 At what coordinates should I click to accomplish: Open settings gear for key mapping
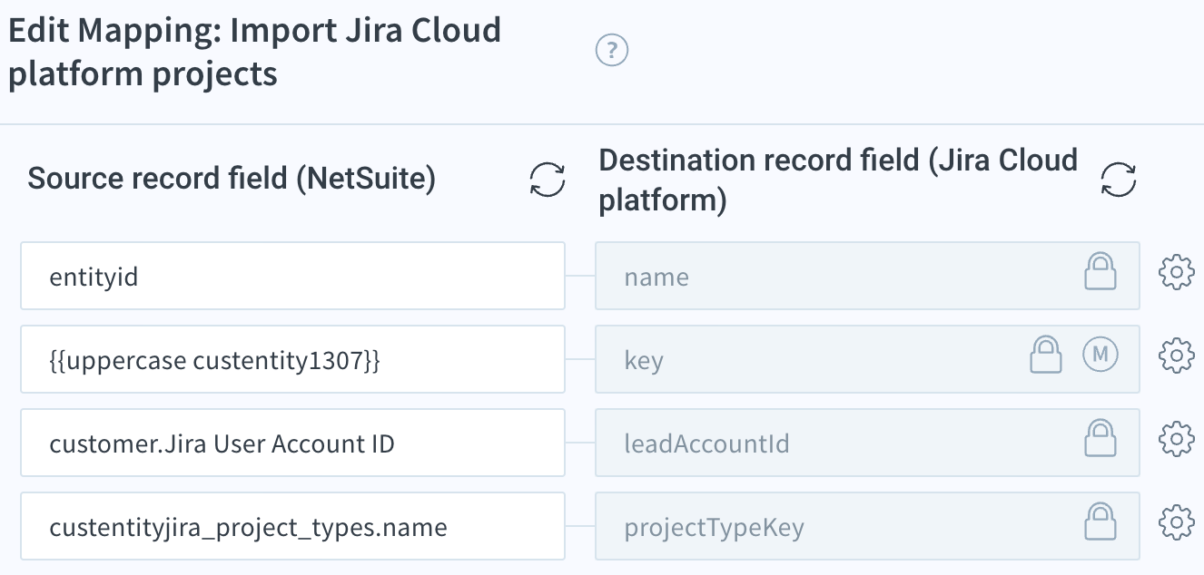coord(1177,356)
